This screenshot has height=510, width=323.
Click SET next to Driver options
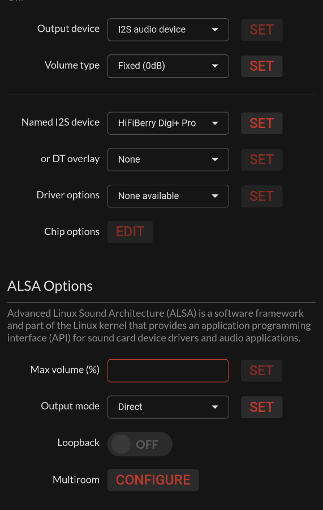(x=262, y=196)
